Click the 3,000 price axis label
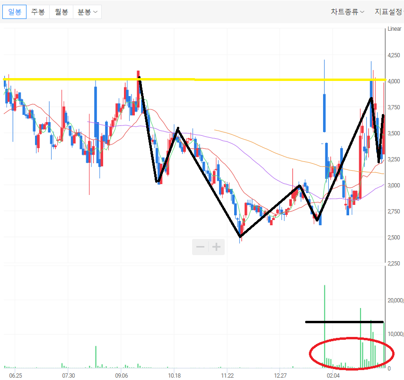404x380 pixels. pyautogui.click(x=394, y=186)
